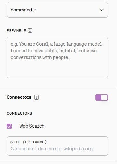Image resolution: width=117 pixels, height=164 pixels.
Task: Click the PREAMBLE section label
Action: [x=16, y=31]
